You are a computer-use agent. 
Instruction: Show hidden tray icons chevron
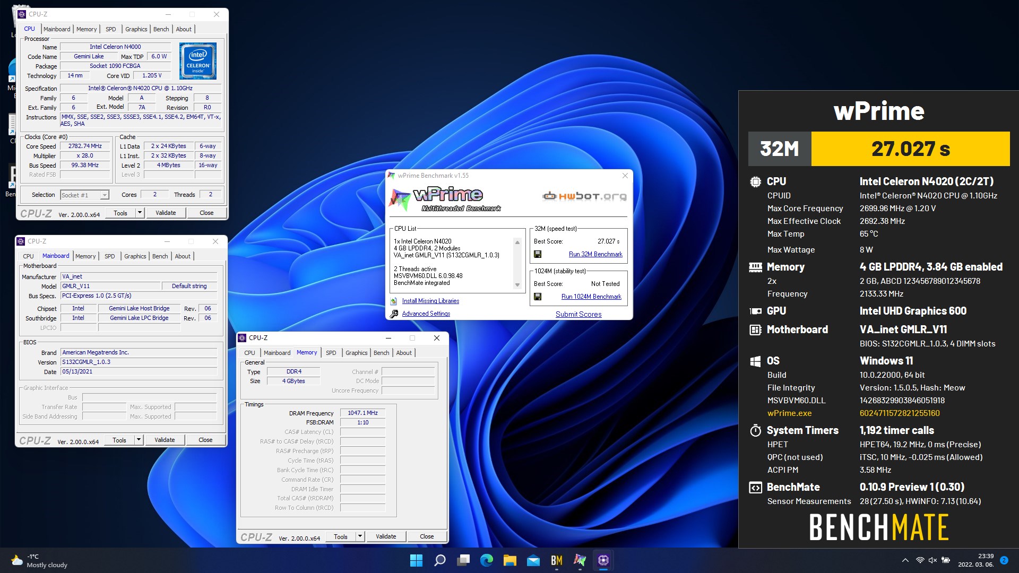click(905, 560)
